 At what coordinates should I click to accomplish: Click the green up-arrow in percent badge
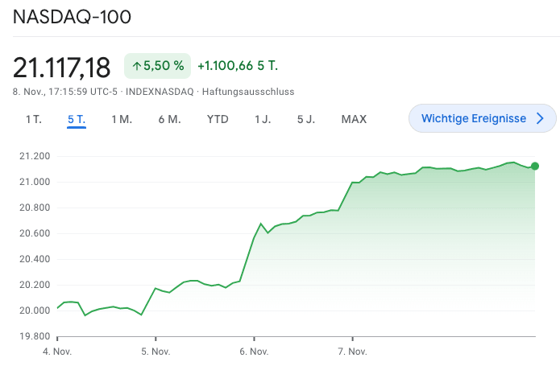[x=136, y=66]
